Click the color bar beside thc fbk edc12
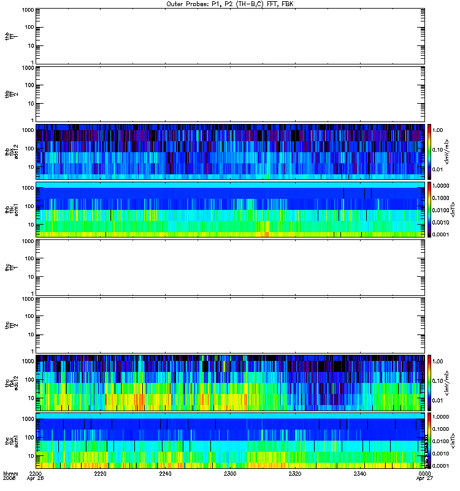460x491 pixels. pyautogui.click(x=429, y=383)
